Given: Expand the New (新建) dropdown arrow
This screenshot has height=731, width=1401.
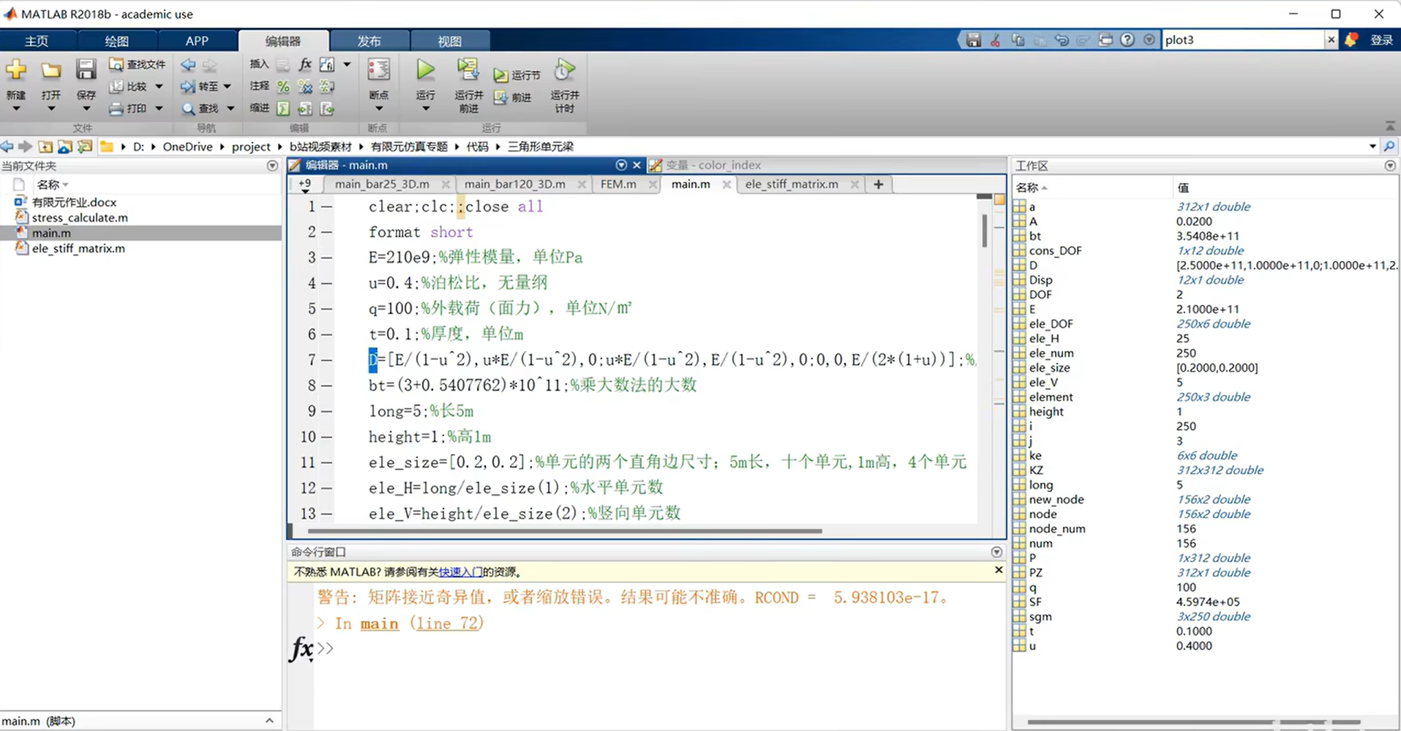Looking at the screenshot, I should (15, 109).
